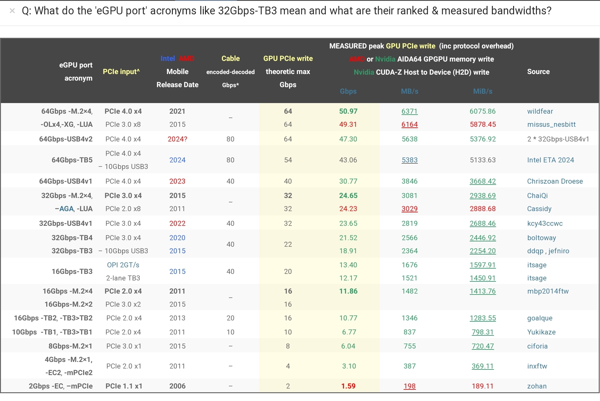Open the 3029 MB/s Cassidy result
The height and width of the screenshot is (401, 600).
(409, 209)
